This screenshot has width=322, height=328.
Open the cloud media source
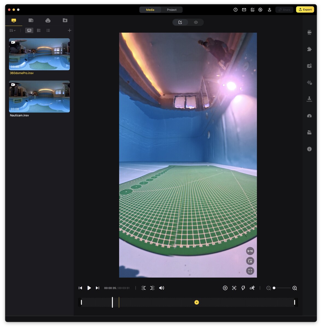click(48, 20)
